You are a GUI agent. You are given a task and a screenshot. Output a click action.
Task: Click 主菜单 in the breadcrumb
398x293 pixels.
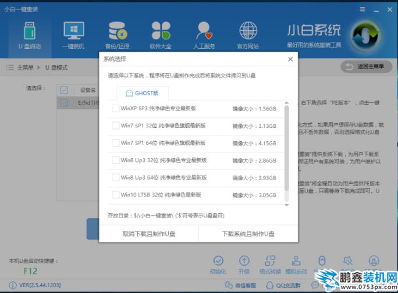[x=25, y=67]
